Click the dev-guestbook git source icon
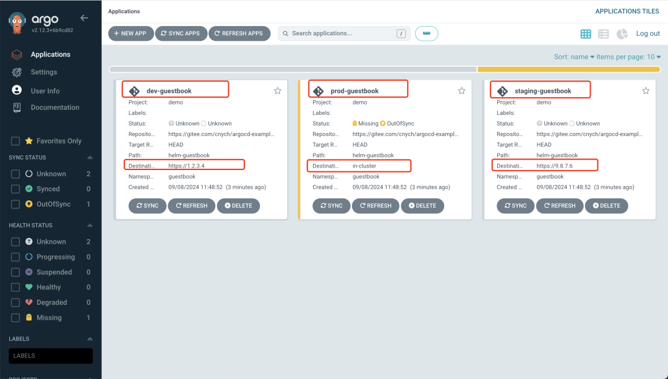668x379 pixels. (135, 91)
